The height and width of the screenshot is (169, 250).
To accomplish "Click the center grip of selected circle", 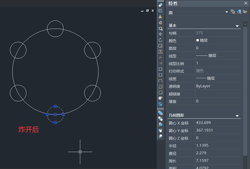I will click(x=55, y=114).
